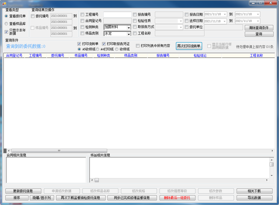Sort by the 合同登记号 column header
Screen dimensions: 279x205
[14, 55]
